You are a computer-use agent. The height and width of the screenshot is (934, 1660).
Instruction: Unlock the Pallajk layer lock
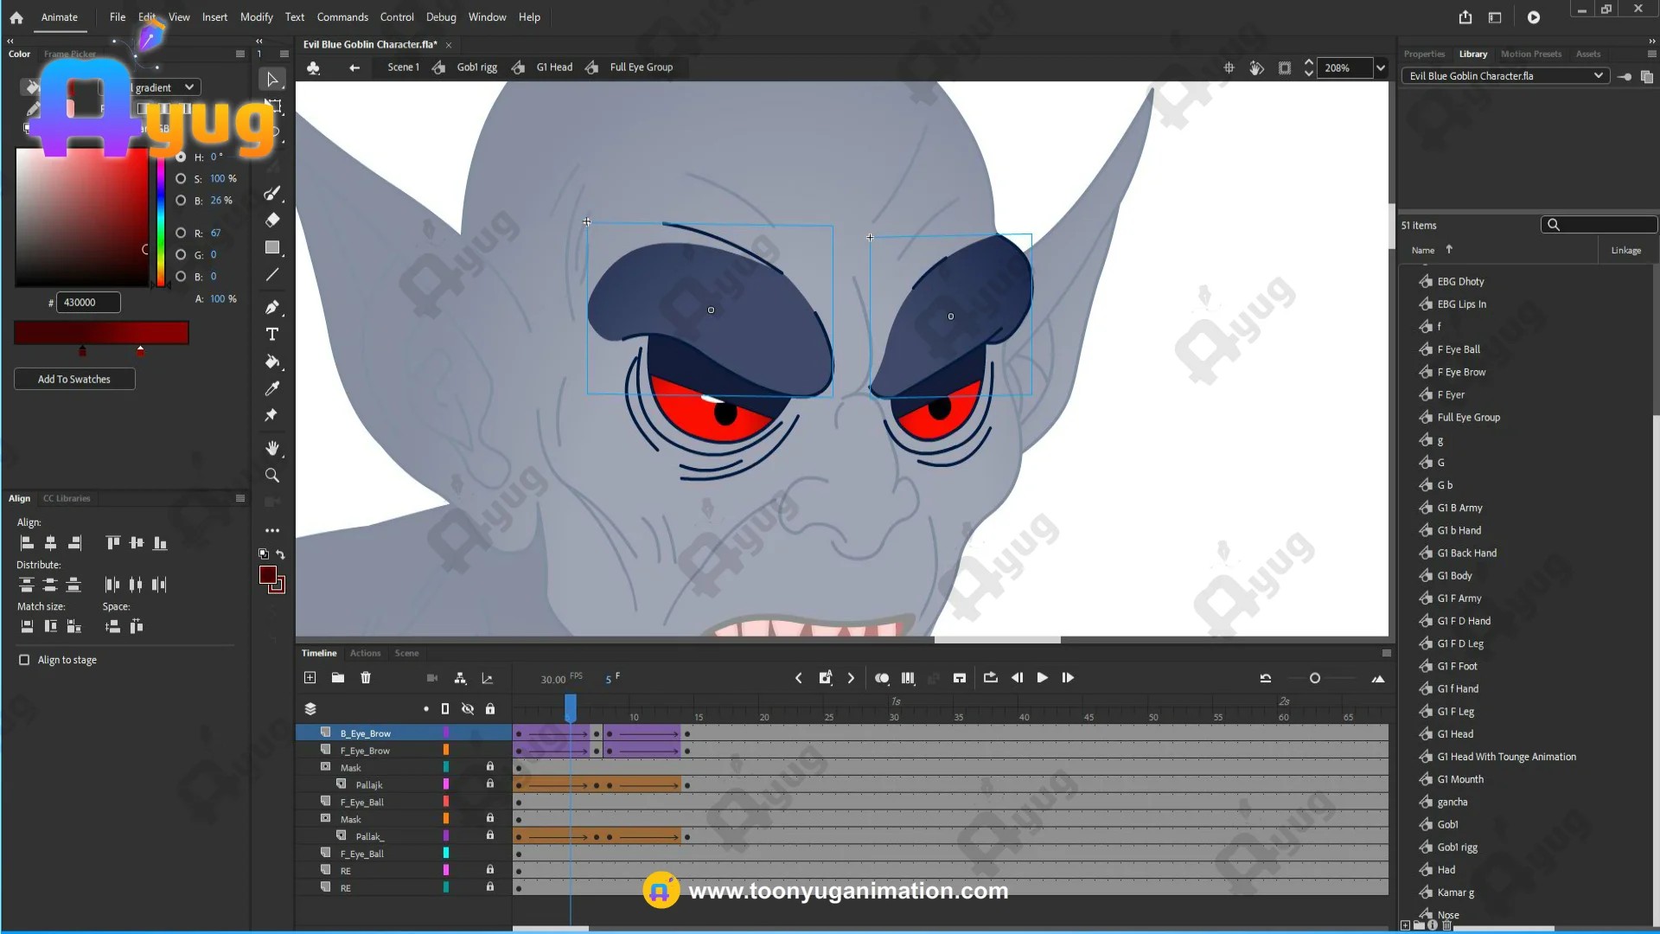pyautogui.click(x=490, y=784)
